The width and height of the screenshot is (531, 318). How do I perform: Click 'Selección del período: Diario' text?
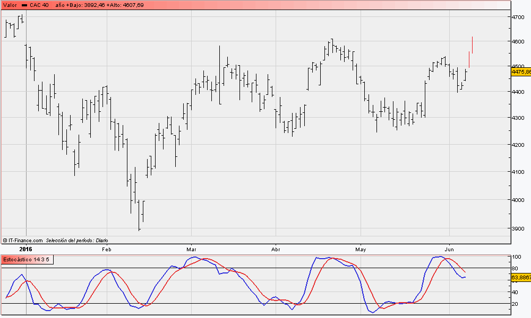pyautogui.click(x=77, y=240)
